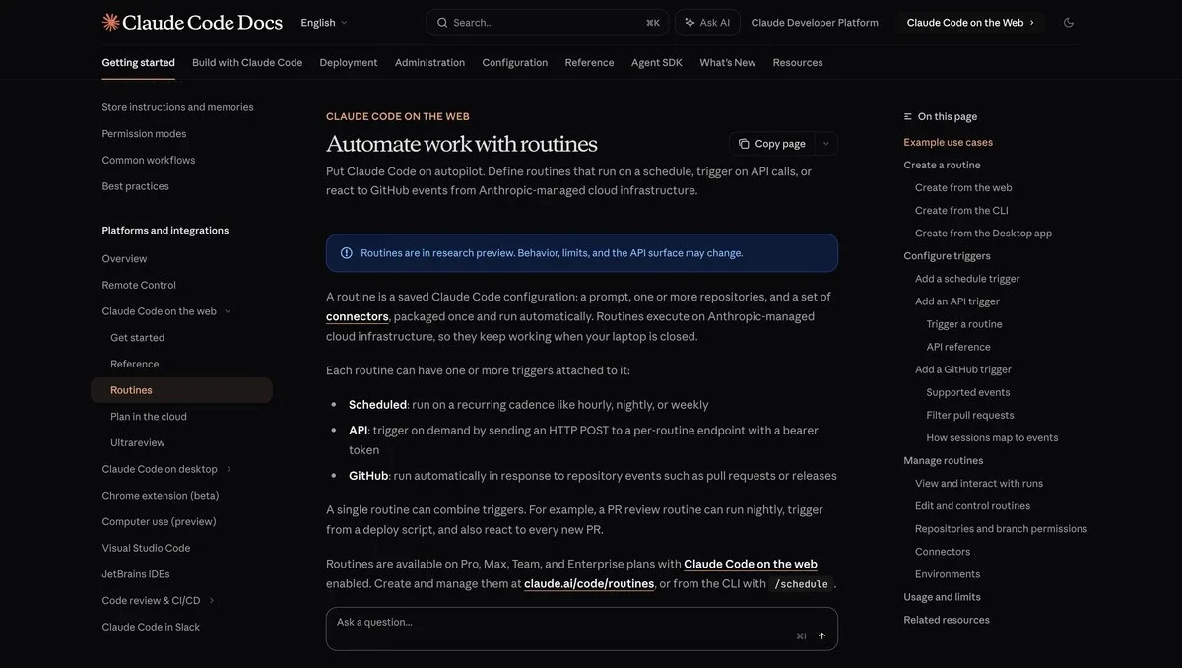Open the English language dropdown
The width and height of the screenshot is (1182, 668).
[324, 23]
